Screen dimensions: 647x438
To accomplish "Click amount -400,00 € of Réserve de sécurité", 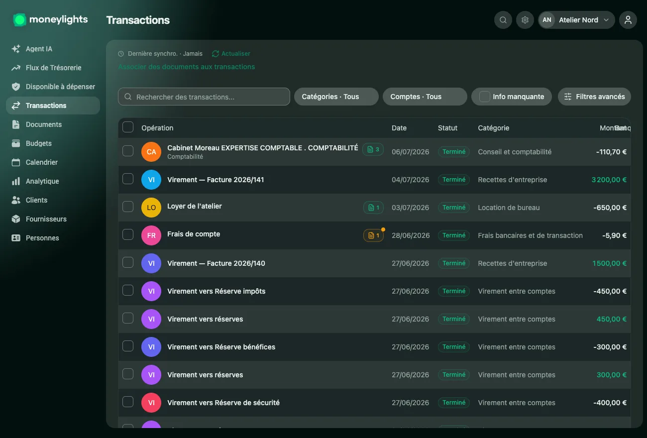I will tap(610, 403).
